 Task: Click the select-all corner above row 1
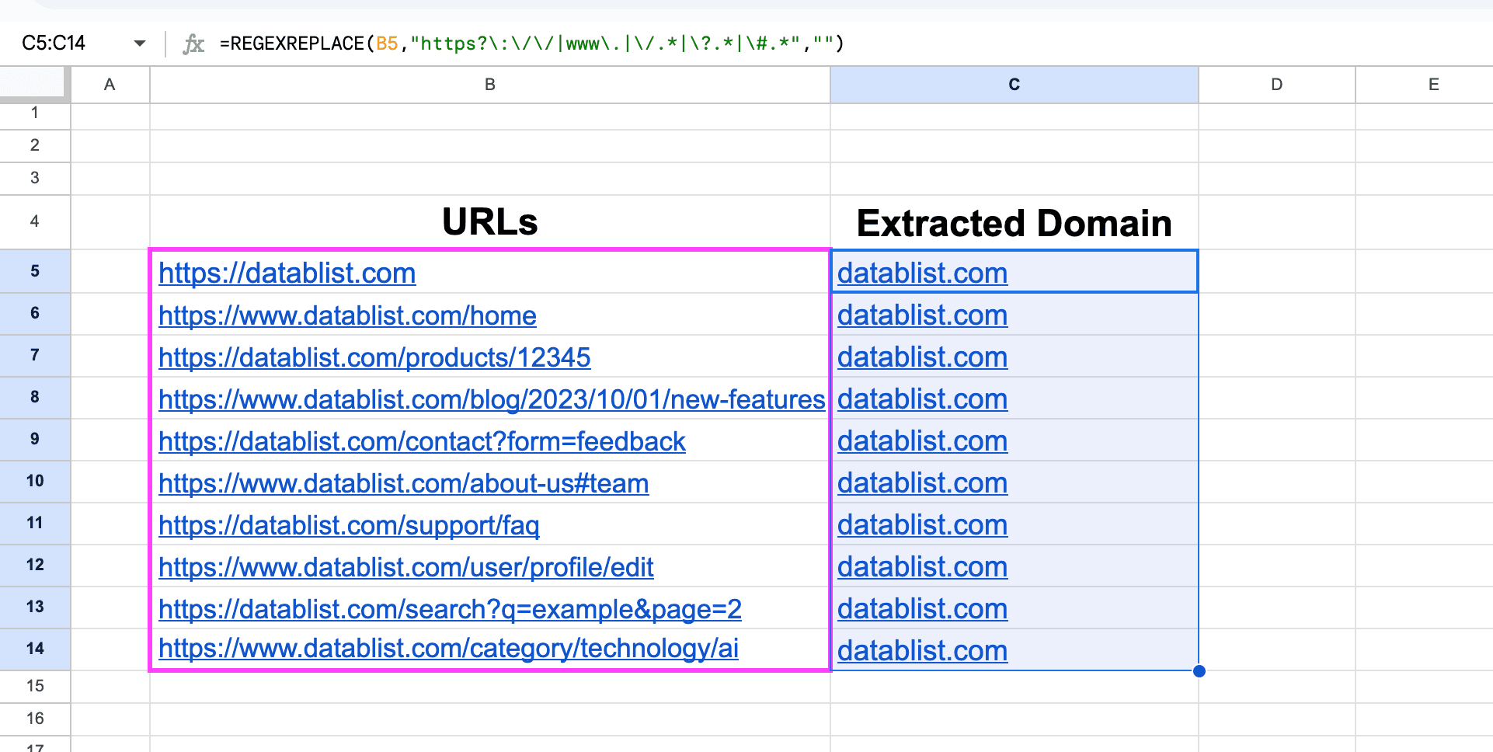pos(31,81)
